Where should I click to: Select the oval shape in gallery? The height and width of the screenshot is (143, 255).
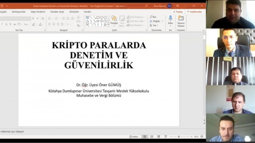click(x=102, y=17)
